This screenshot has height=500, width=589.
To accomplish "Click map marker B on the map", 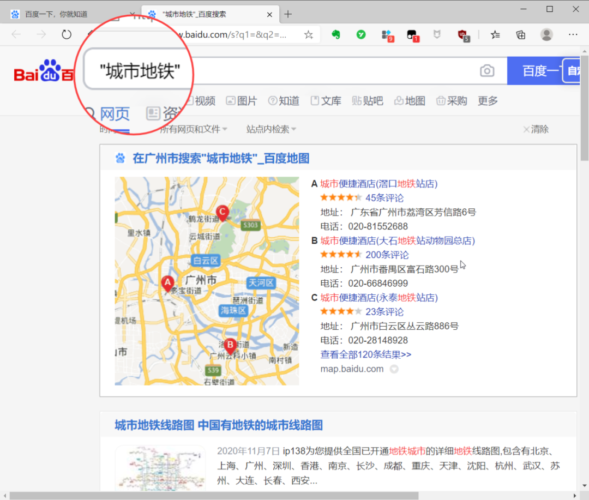I will (230, 346).
